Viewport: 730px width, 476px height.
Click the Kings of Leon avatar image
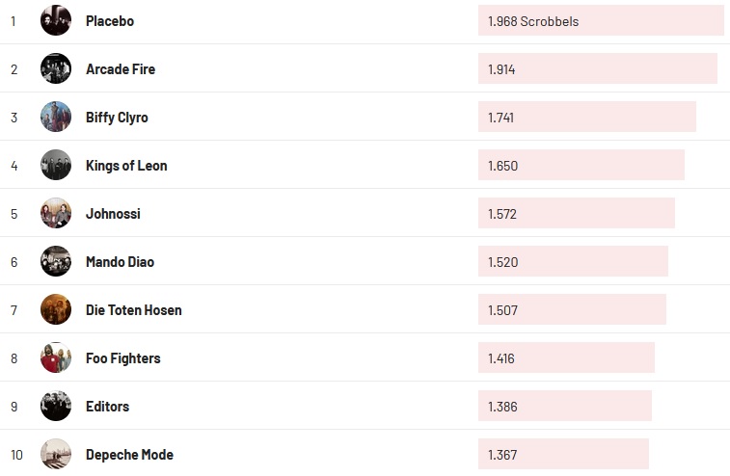pos(56,165)
